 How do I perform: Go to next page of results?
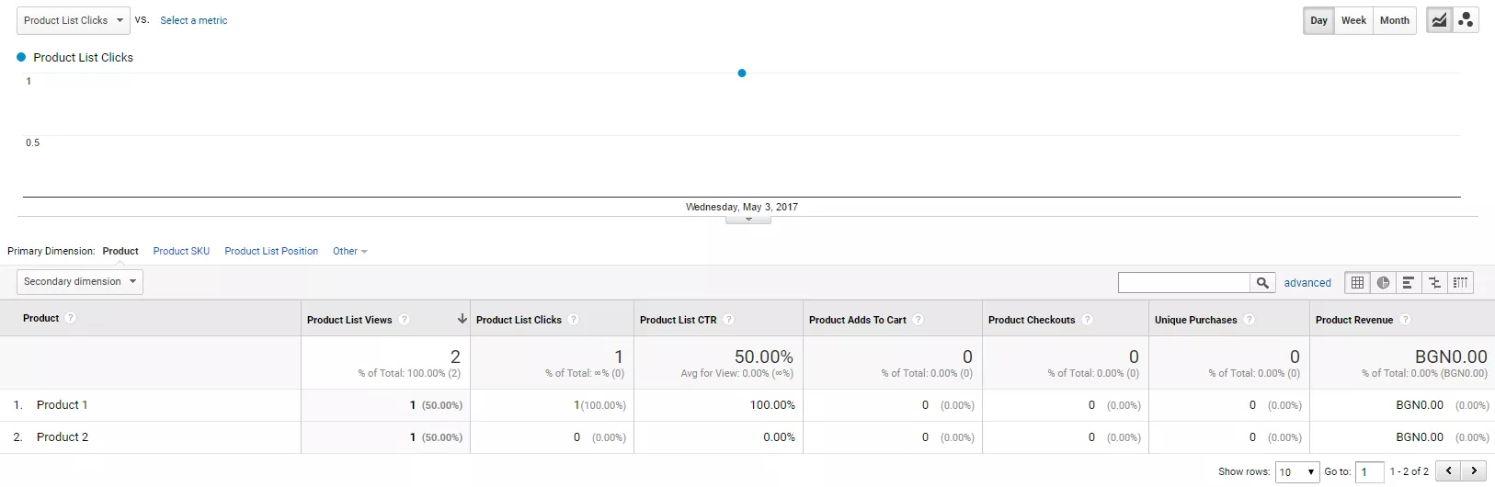pyautogui.click(x=1474, y=471)
